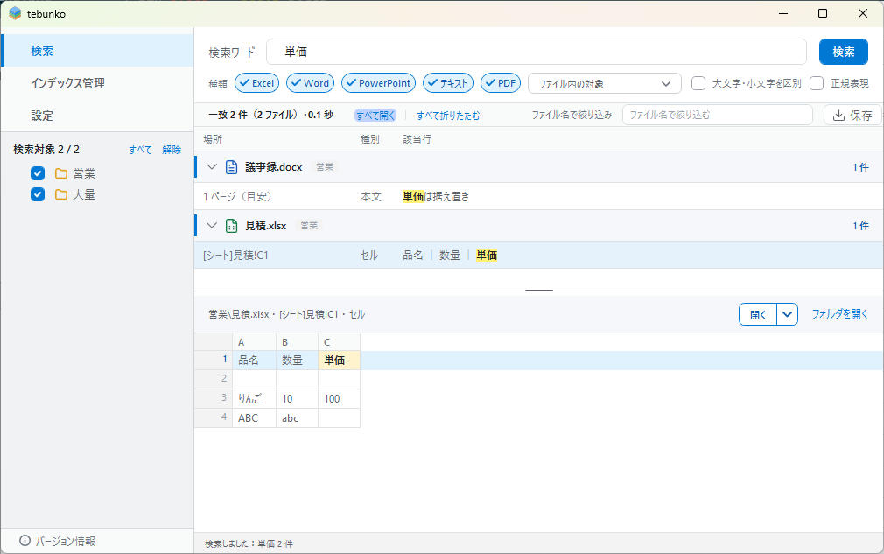Toggle the PowerPoint file type filter

click(x=379, y=83)
